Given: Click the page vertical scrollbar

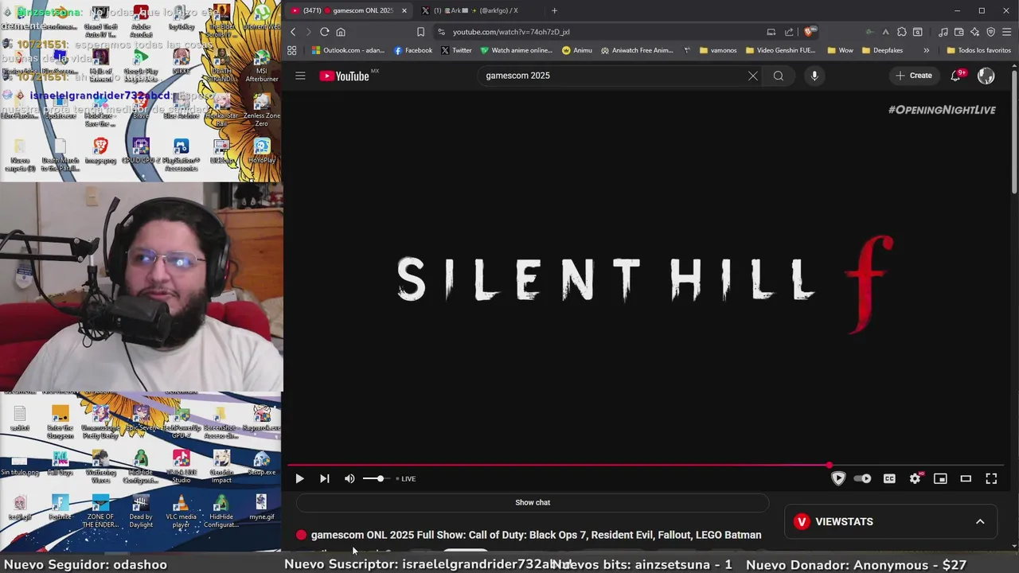Looking at the screenshot, I should [x=1014, y=131].
